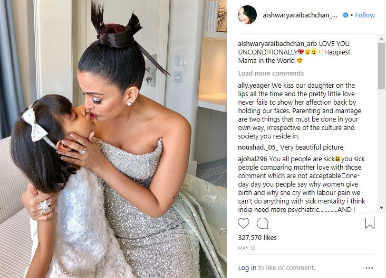This screenshot has width=386, height=278.
Task: Click the scrollbar down arrow in comments
Action: [382, 208]
